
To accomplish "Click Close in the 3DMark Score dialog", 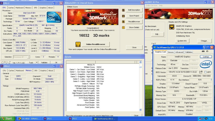I will coord(134,47).
